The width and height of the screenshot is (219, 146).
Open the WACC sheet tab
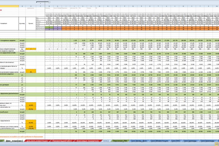106,141
